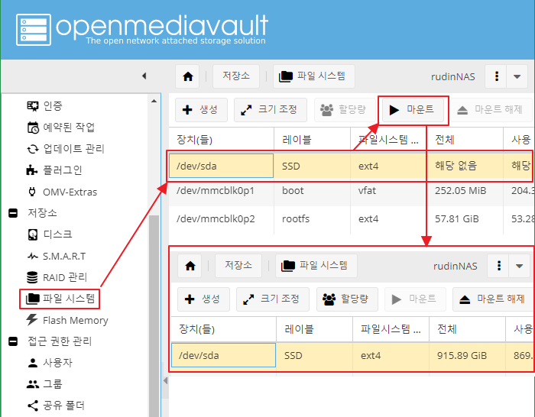Click the sidebar vertical scrollbar thumb
The height and width of the screenshot is (417, 535).
tap(154, 315)
